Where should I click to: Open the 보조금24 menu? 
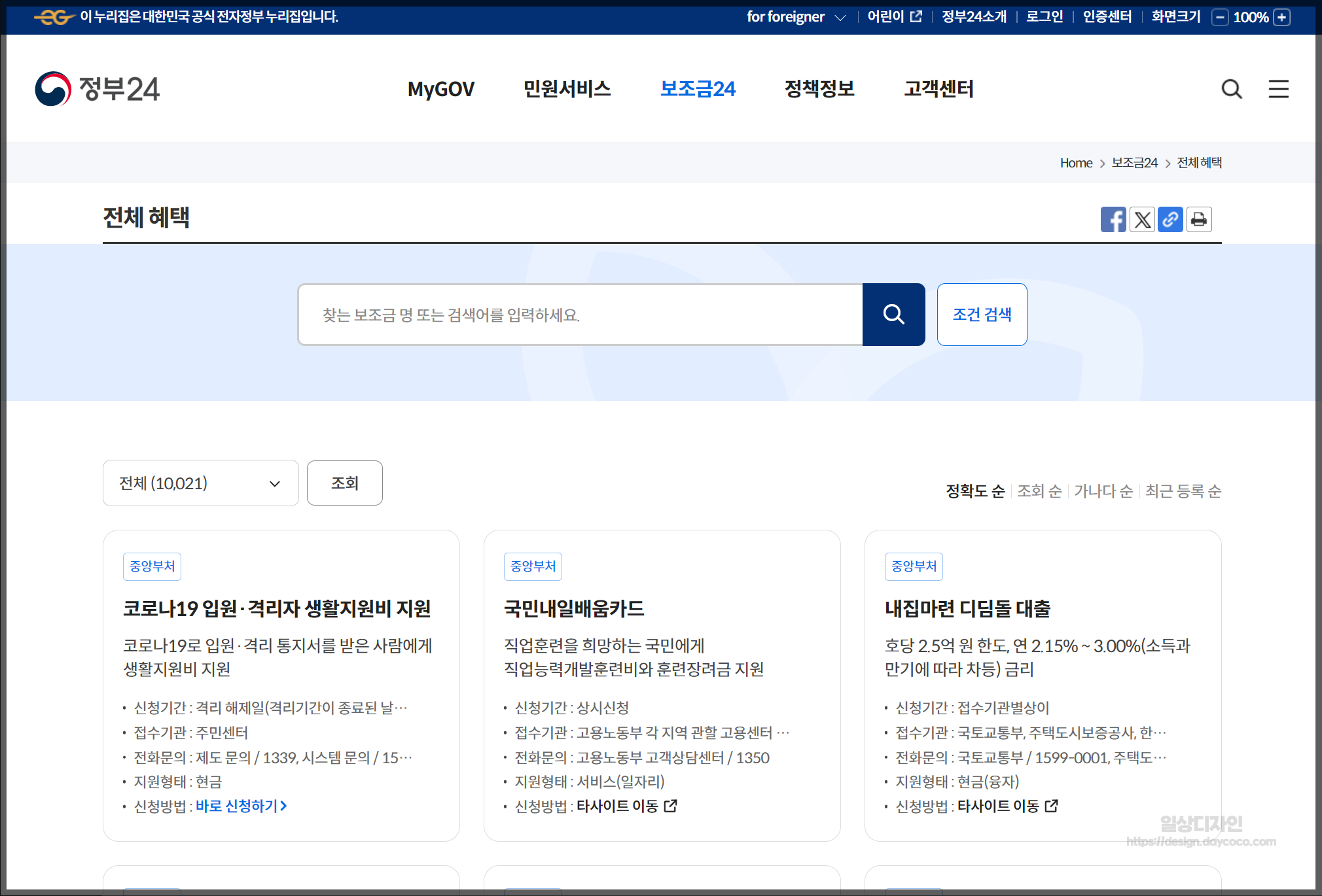[698, 89]
